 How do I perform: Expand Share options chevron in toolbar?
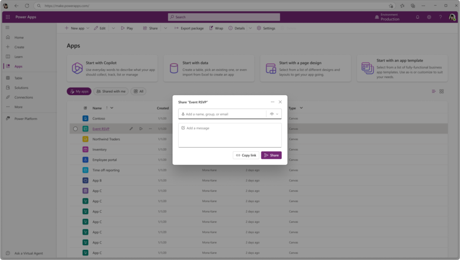pyautogui.click(x=166, y=28)
